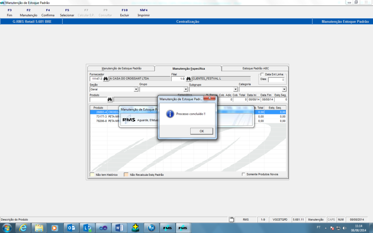Screen dimensions: 373x233
Task: Switch to first RMS taskbar window
Action: pyautogui.click(x=167, y=228)
